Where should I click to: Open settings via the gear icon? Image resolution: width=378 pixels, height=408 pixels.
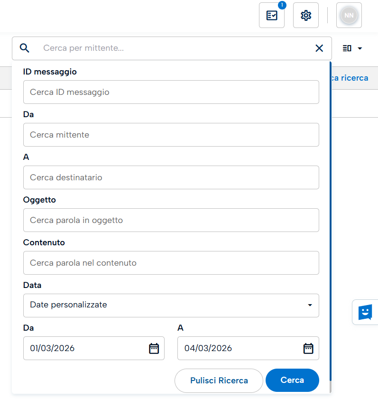tap(306, 16)
